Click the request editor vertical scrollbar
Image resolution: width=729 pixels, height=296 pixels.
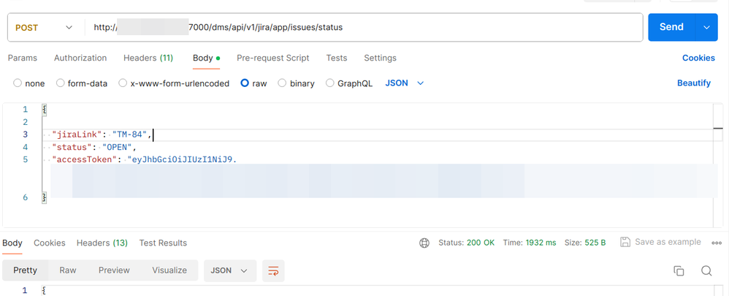(718, 165)
